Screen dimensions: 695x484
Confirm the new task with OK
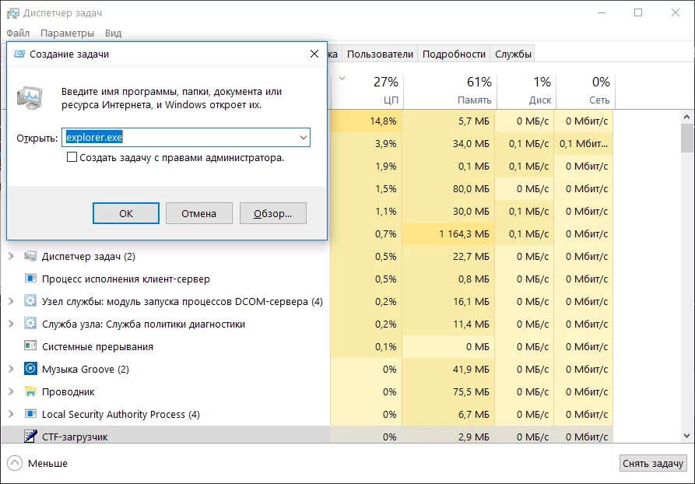[126, 213]
